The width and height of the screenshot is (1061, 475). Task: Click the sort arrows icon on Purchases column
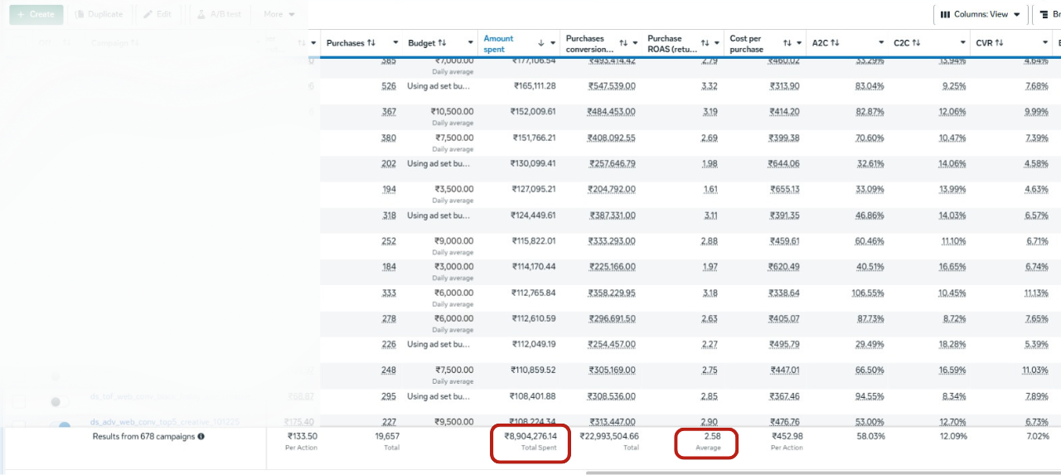pyautogui.click(x=371, y=43)
